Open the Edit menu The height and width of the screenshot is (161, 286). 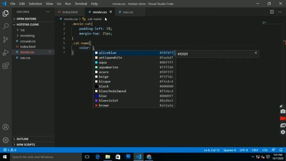pos(22,4)
